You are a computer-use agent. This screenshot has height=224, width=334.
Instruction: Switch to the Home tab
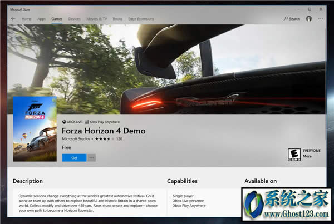tap(26, 19)
